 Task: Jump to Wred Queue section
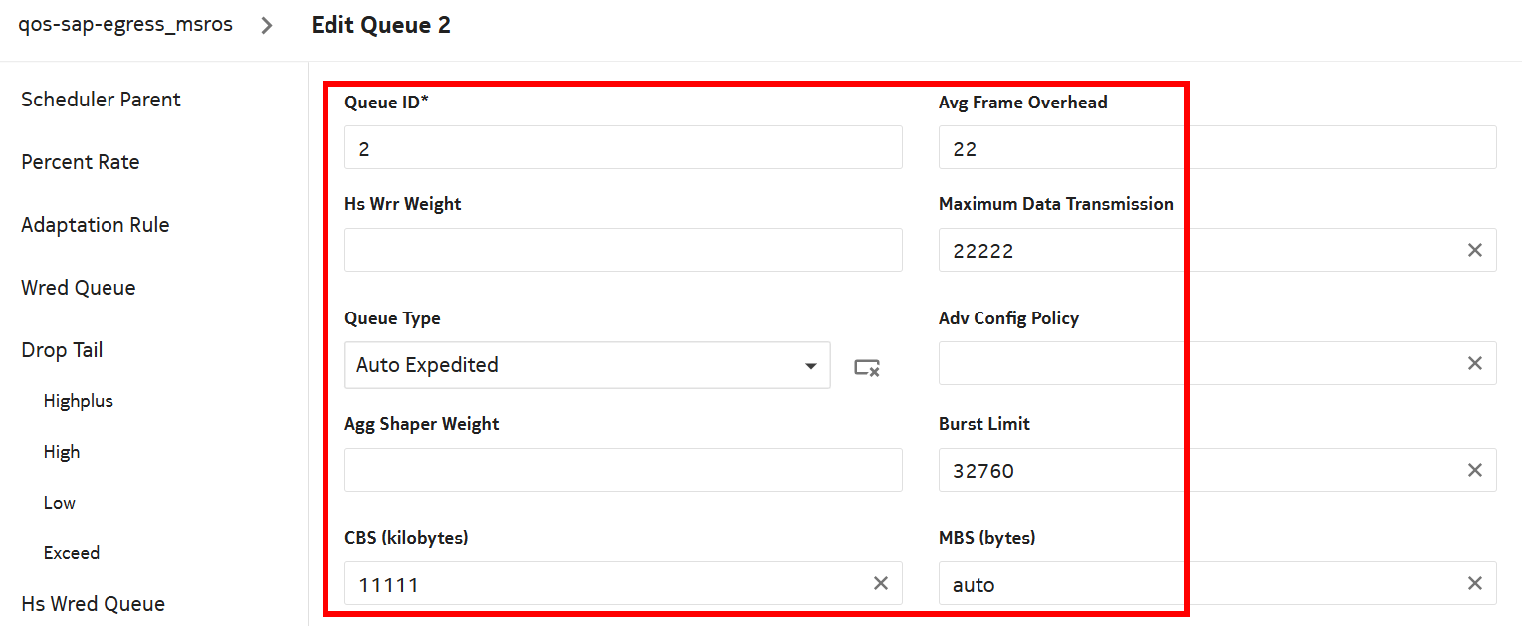(x=78, y=288)
